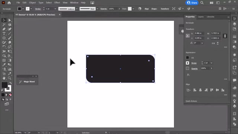Open the Edit Toolbar three dots
The image size is (238, 134).
pos(7,110)
